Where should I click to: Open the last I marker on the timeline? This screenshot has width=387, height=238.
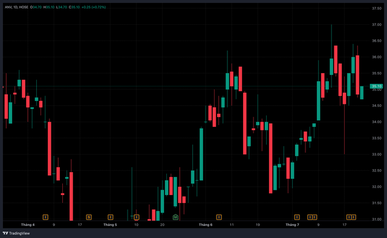point(354,217)
